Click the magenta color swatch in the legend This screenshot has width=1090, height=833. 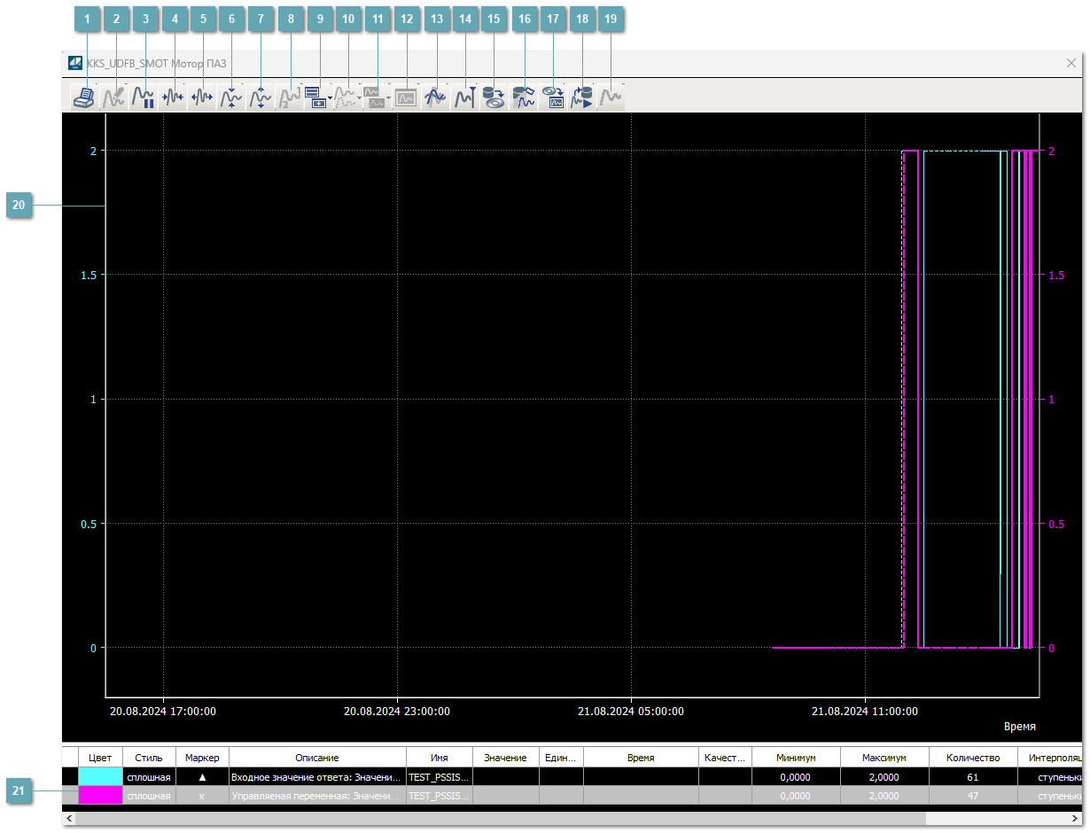click(x=100, y=796)
